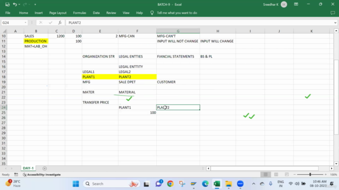The width and height of the screenshot is (339, 190).
Task: Switch to the Formulas tab
Action: click(79, 13)
